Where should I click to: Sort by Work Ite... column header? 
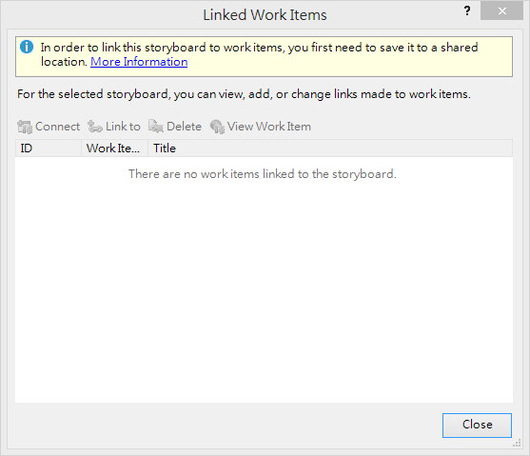click(x=114, y=149)
